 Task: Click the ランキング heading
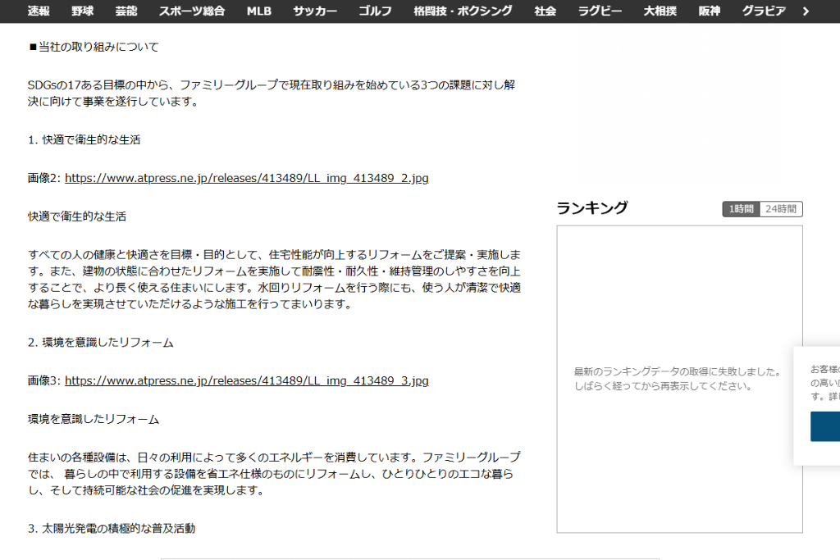tap(592, 207)
